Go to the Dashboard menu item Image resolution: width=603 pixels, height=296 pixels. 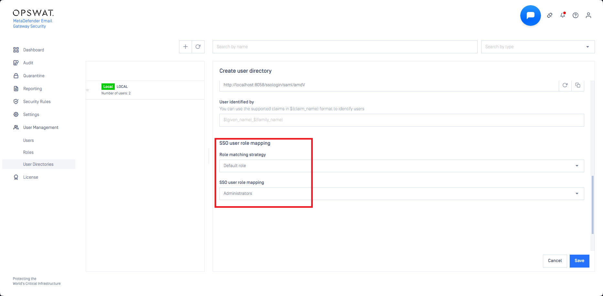coord(34,50)
